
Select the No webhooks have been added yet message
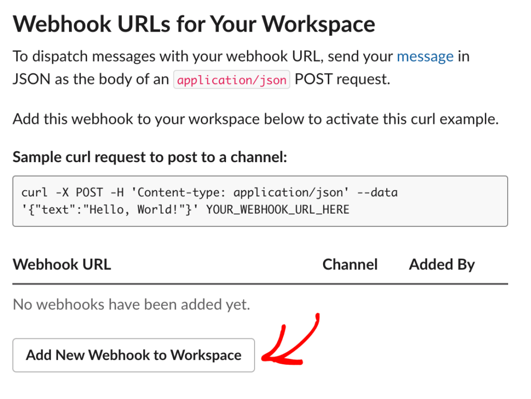[132, 304]
